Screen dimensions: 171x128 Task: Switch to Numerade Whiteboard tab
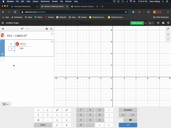pyautogui.click(x=22, y=6)
